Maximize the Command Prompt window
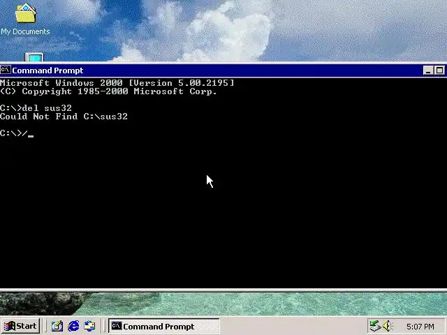Screen dimensions: 447x335 pos(439,70)
